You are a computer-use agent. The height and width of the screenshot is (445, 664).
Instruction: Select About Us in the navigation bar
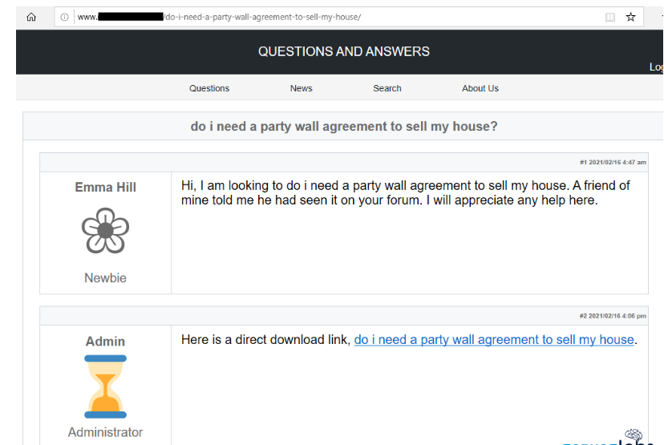click(x=480, y=88)
